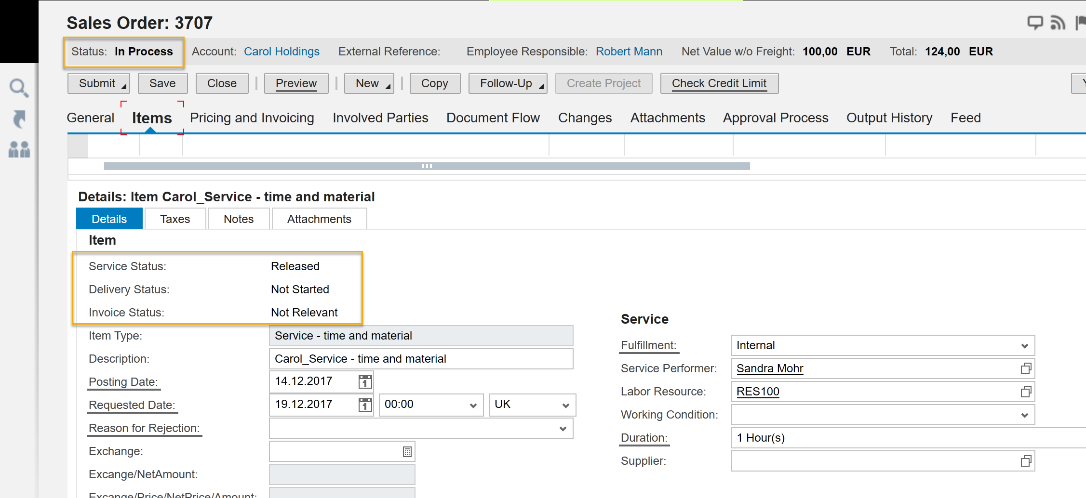Open the Exchange field calculator icon
This screenshot has height=498, width=1086.
407,452
